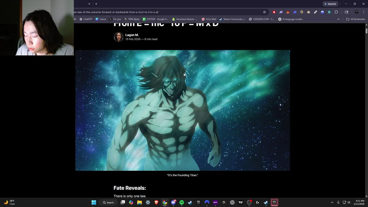368x207 pixels.
Task: Click the "15 Feb 2026 — 9 min read" text
Action: (x=141, y=39)
